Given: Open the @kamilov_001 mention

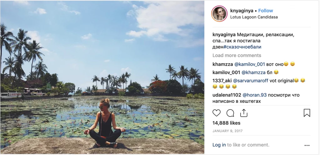Looking at the screenshot, I should click(250, 64).
